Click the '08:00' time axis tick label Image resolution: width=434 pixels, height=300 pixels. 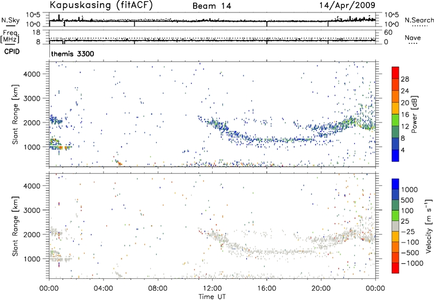(x=158, y=289)
